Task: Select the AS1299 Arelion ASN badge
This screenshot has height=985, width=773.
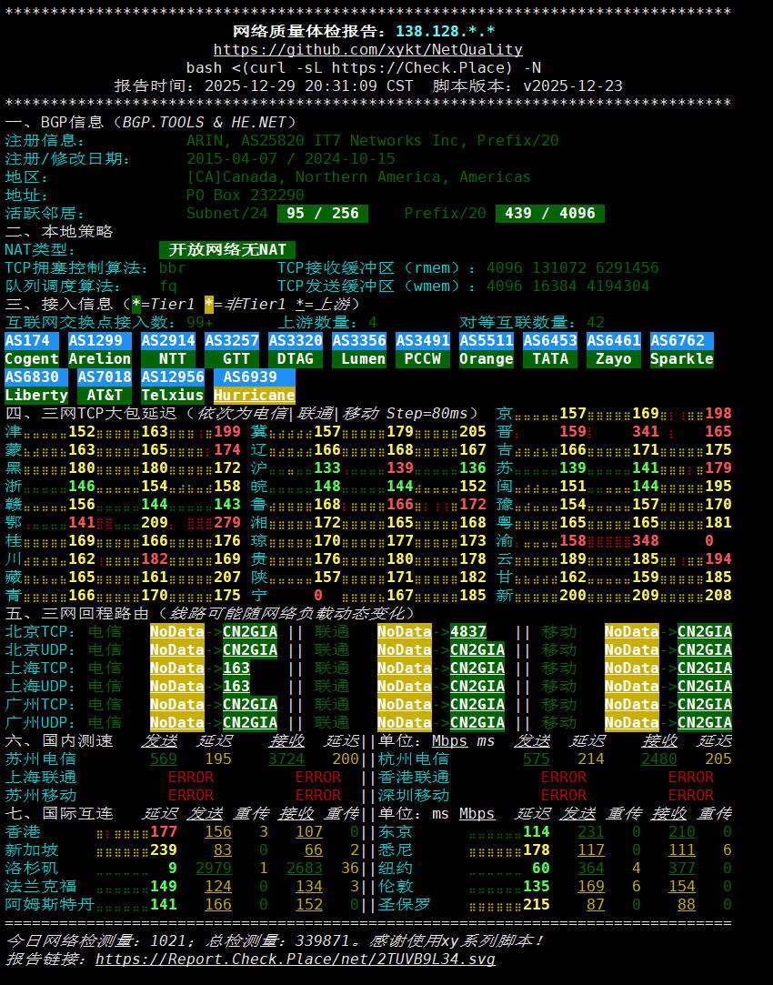Action: coord(95,341)
